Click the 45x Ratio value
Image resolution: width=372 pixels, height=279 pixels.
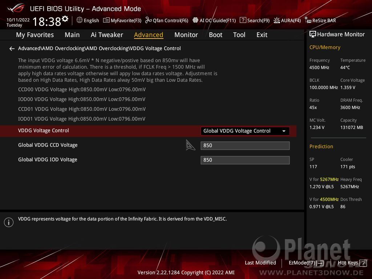(313, 108)
